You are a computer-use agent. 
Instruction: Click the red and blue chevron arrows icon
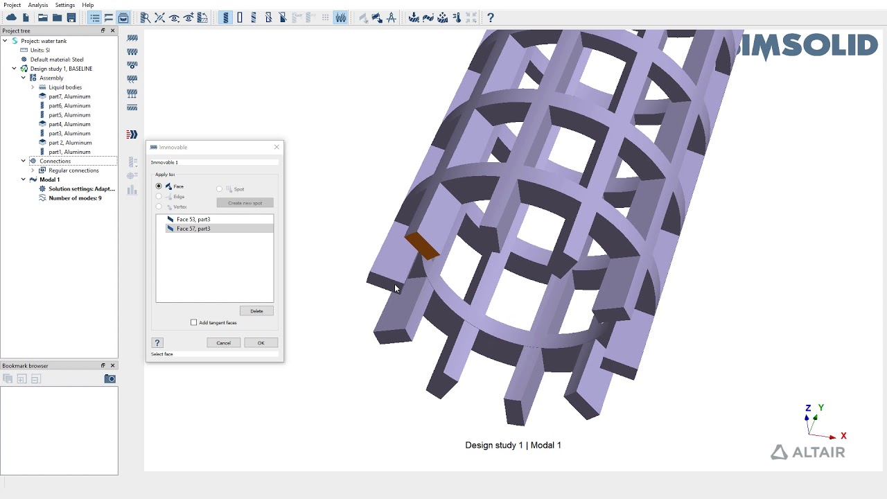click(x=132, y=134)
